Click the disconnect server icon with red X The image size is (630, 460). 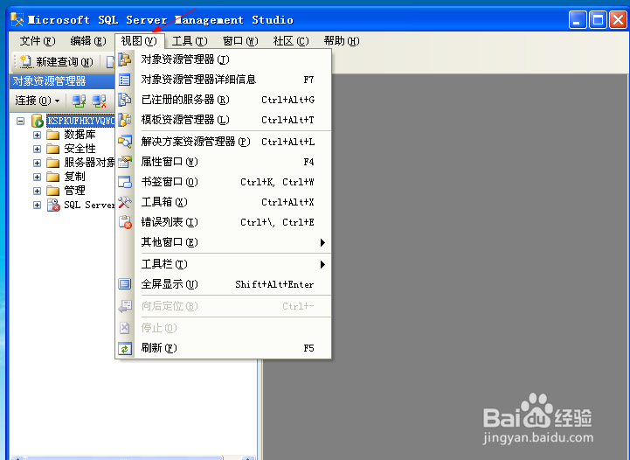(x=99, y=101)
